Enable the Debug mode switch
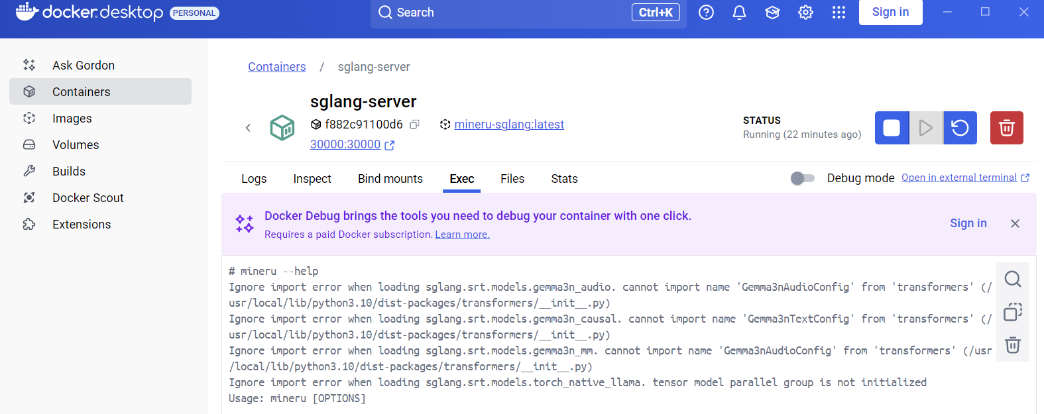 [x=802, y=178]
